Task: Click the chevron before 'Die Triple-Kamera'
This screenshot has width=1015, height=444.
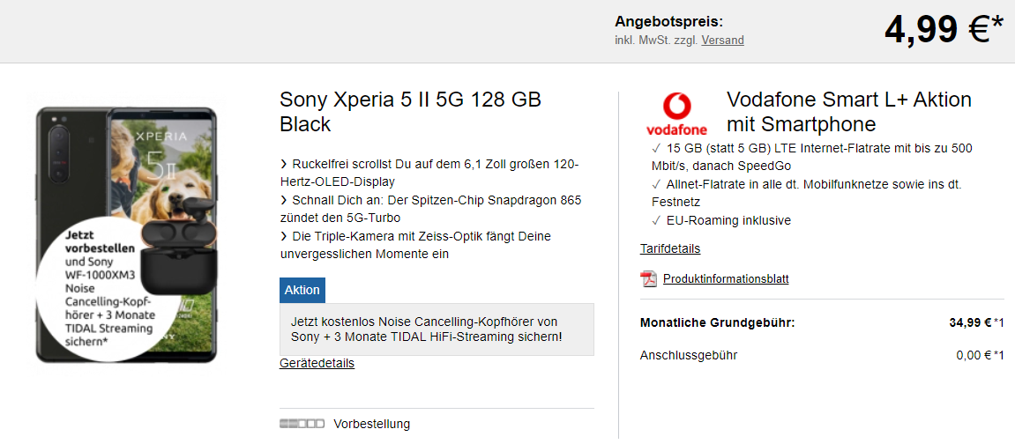Action: click(284, 237)
